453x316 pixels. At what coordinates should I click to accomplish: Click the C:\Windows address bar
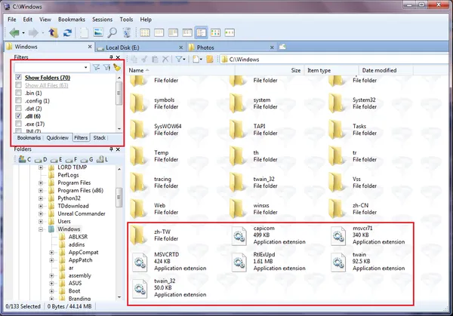pyautogui.click(x=335, y=59)
